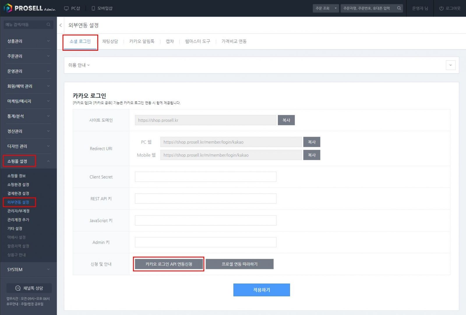Expand the 정산관리 menu
Viewport: 466px width, 315px height.
[28, 131]
